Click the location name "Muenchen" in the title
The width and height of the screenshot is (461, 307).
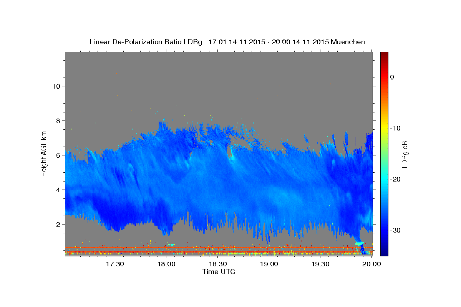[348, 42]
